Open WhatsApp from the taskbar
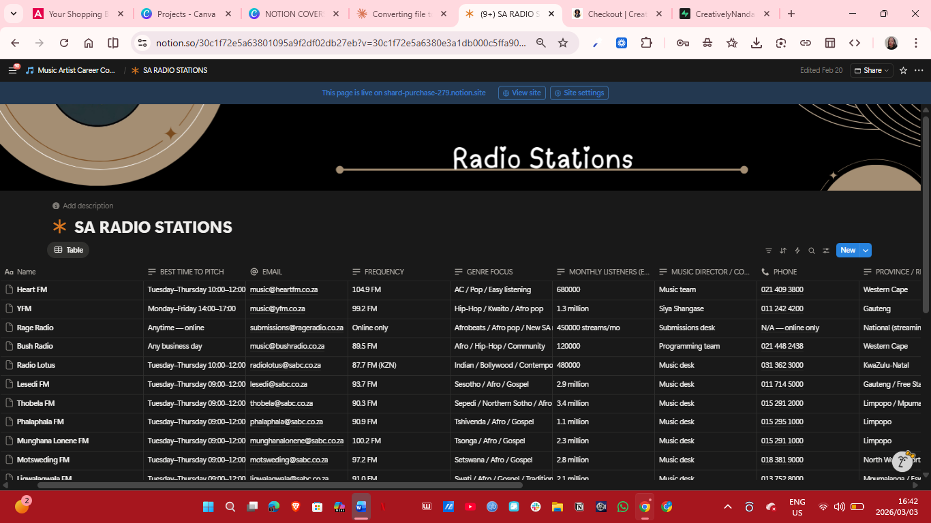 pos(622,507)
